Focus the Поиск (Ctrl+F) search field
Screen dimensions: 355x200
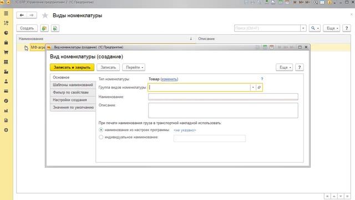(x=267, y=28)
